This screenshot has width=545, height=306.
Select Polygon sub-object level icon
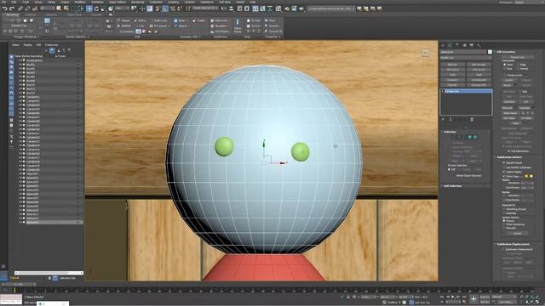pyautogui.click(x=469, y=138)
